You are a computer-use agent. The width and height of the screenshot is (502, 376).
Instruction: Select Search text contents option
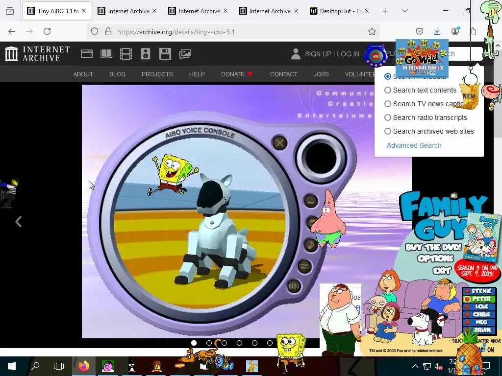pyautogui.click(x=388, y=90)
